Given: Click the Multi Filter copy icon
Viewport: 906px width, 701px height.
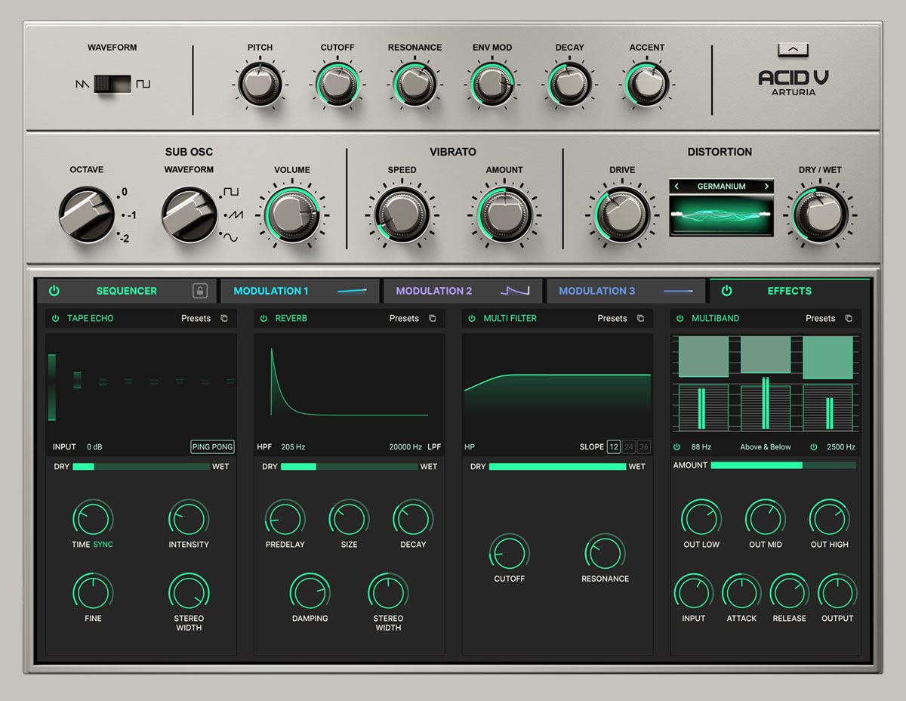Looking at the screenshot, I should pos(641,319).
